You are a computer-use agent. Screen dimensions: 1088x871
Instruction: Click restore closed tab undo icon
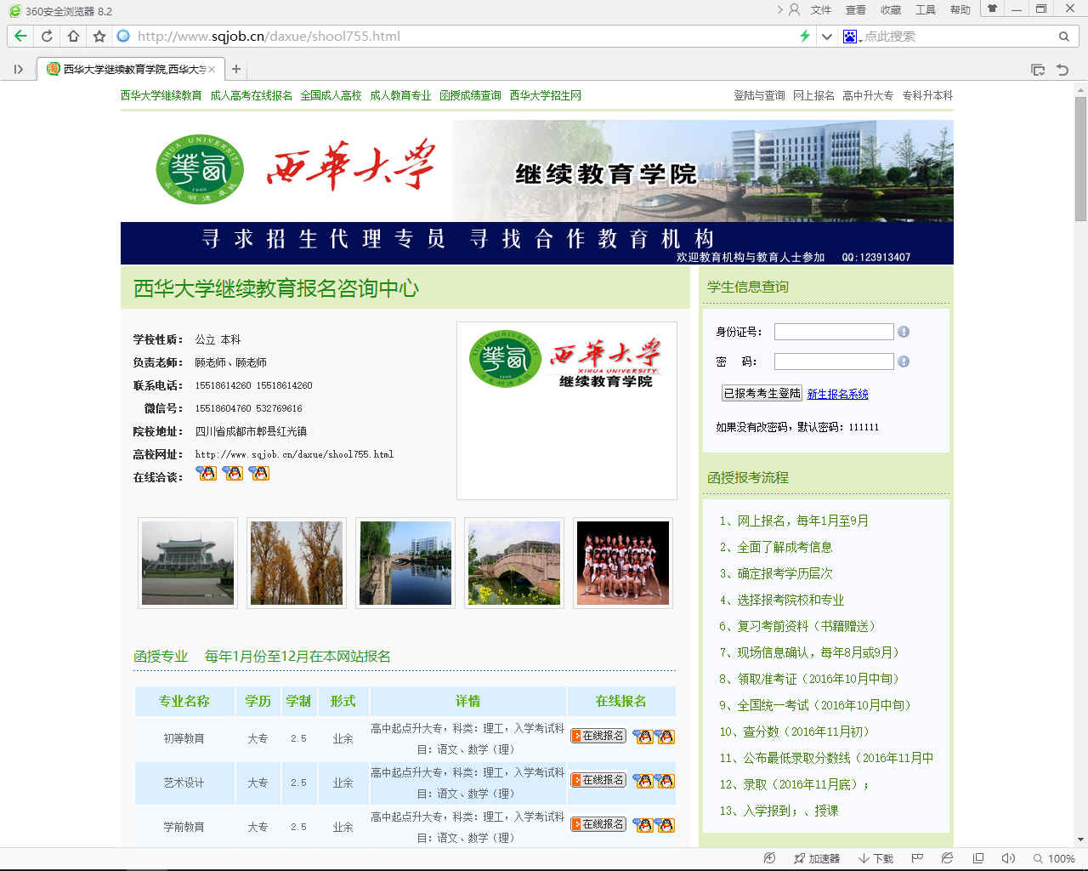click(x=1062, y=70)
